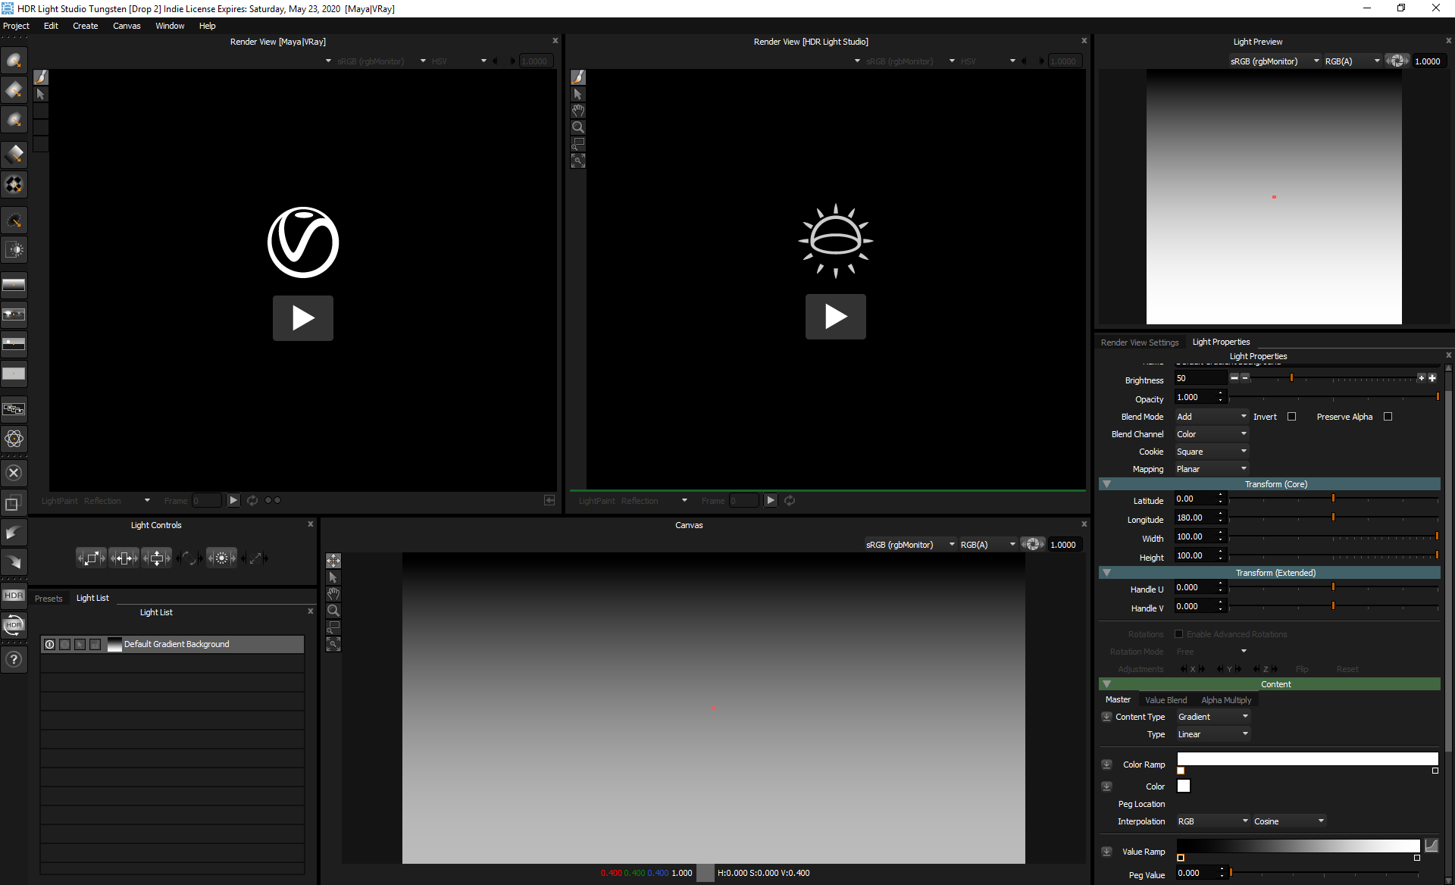Start render in HDR Light Studio render view
Screen dimensions: 1455x885
836,317
